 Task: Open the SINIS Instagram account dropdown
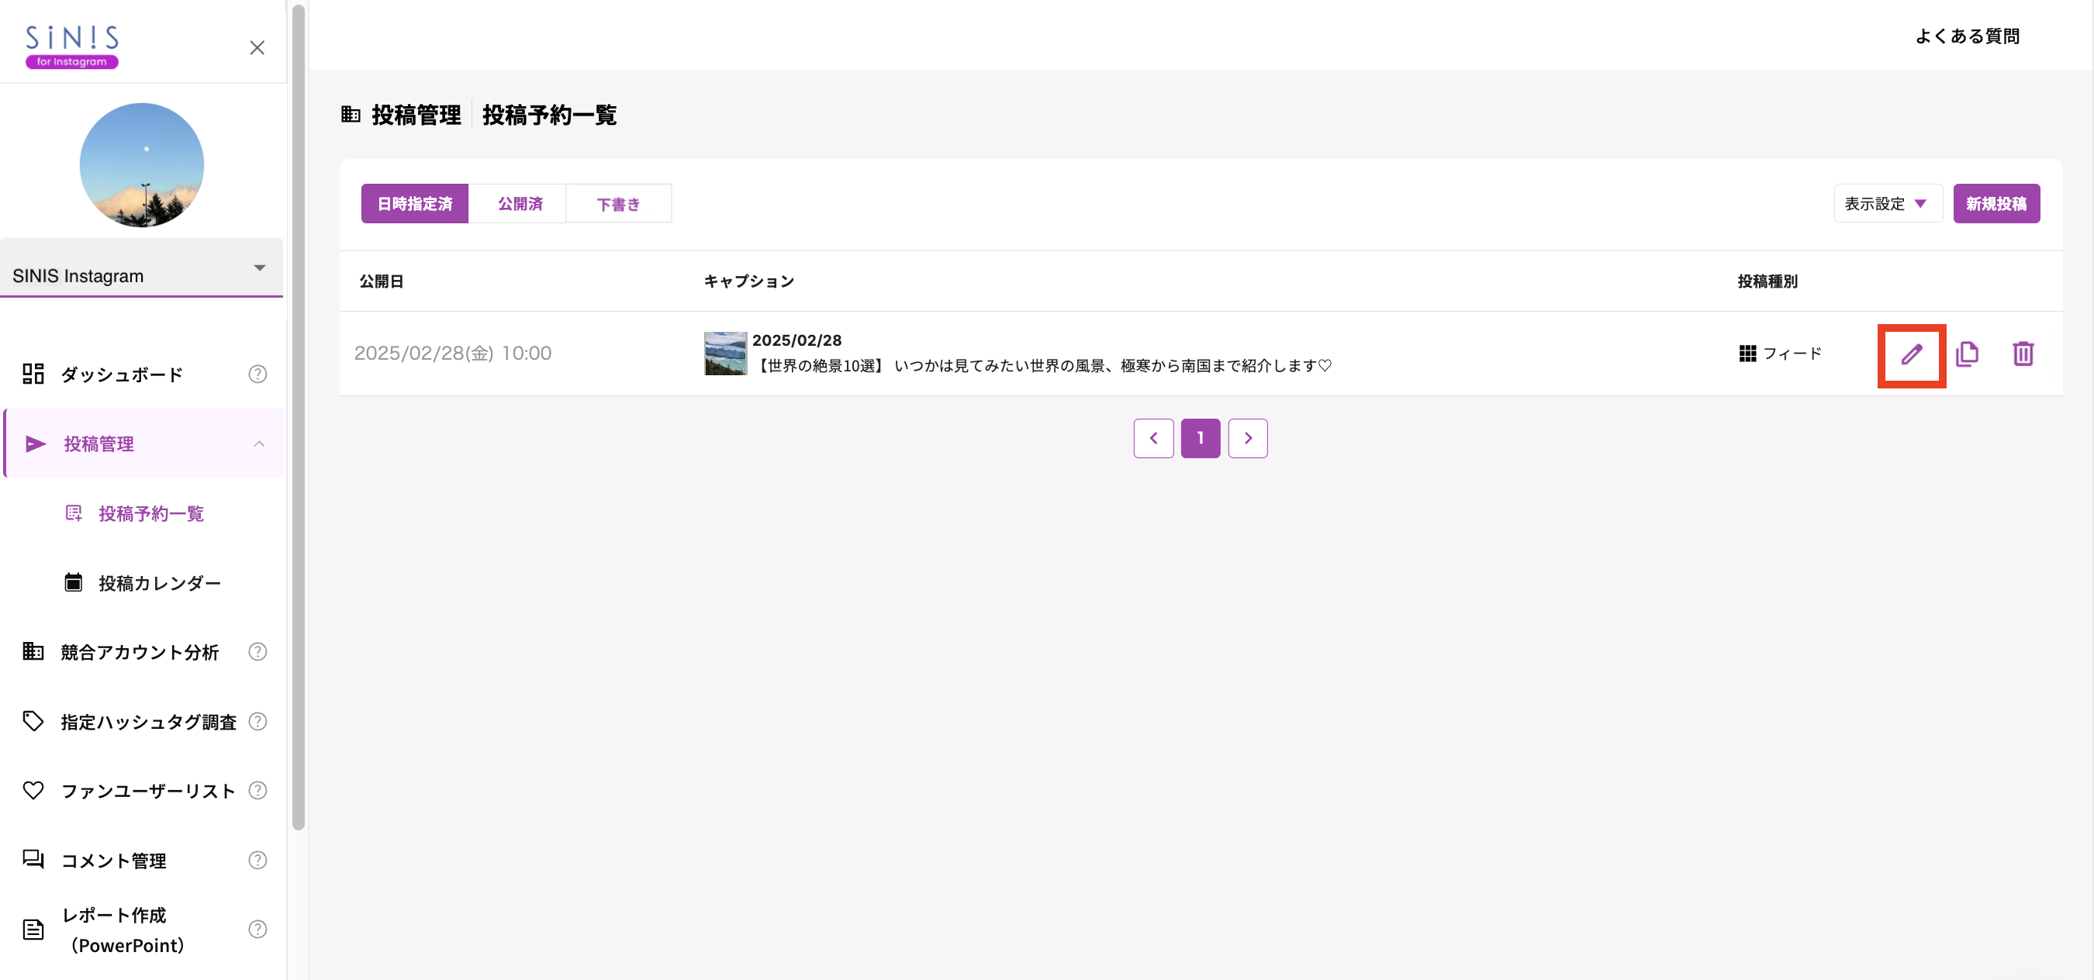[259, 267]
